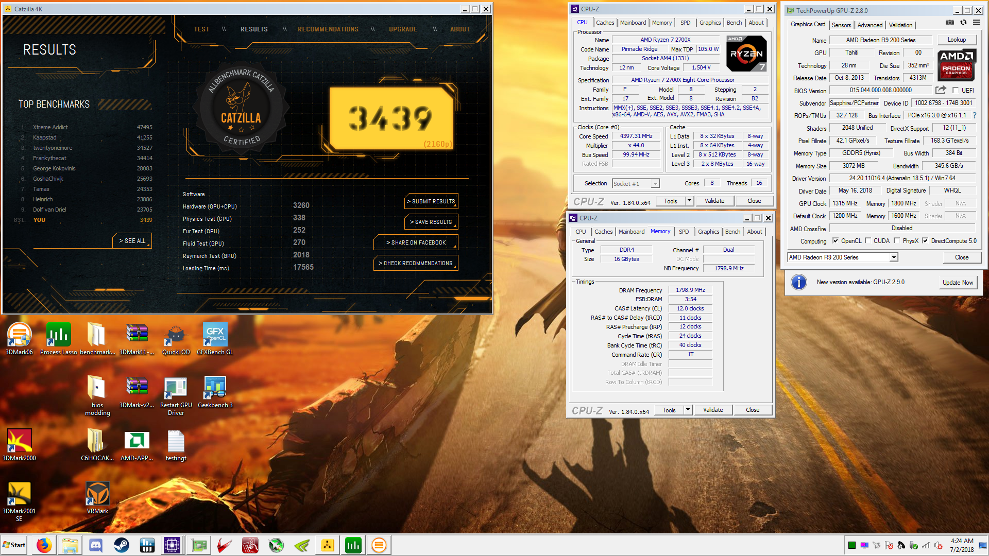Image resolution: width=989 pixels, height=556 pixels.
Task: Click Update Now in GPU-Z
Action: tap(958, 282)
